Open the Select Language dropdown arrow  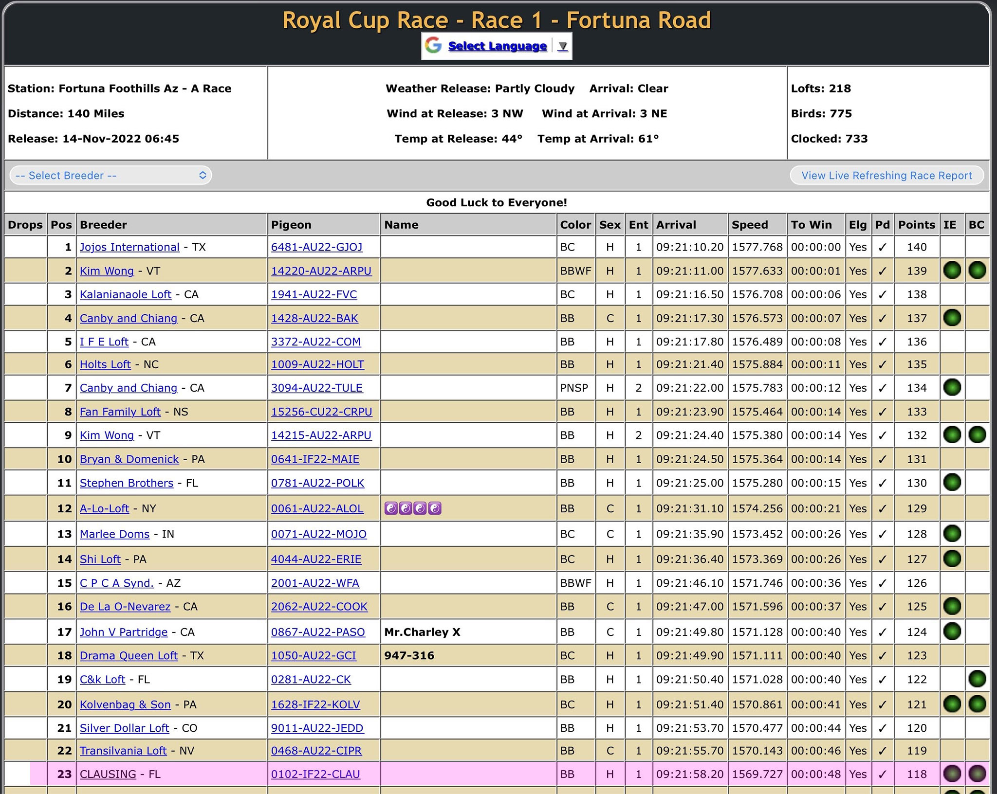pos(563,46)
